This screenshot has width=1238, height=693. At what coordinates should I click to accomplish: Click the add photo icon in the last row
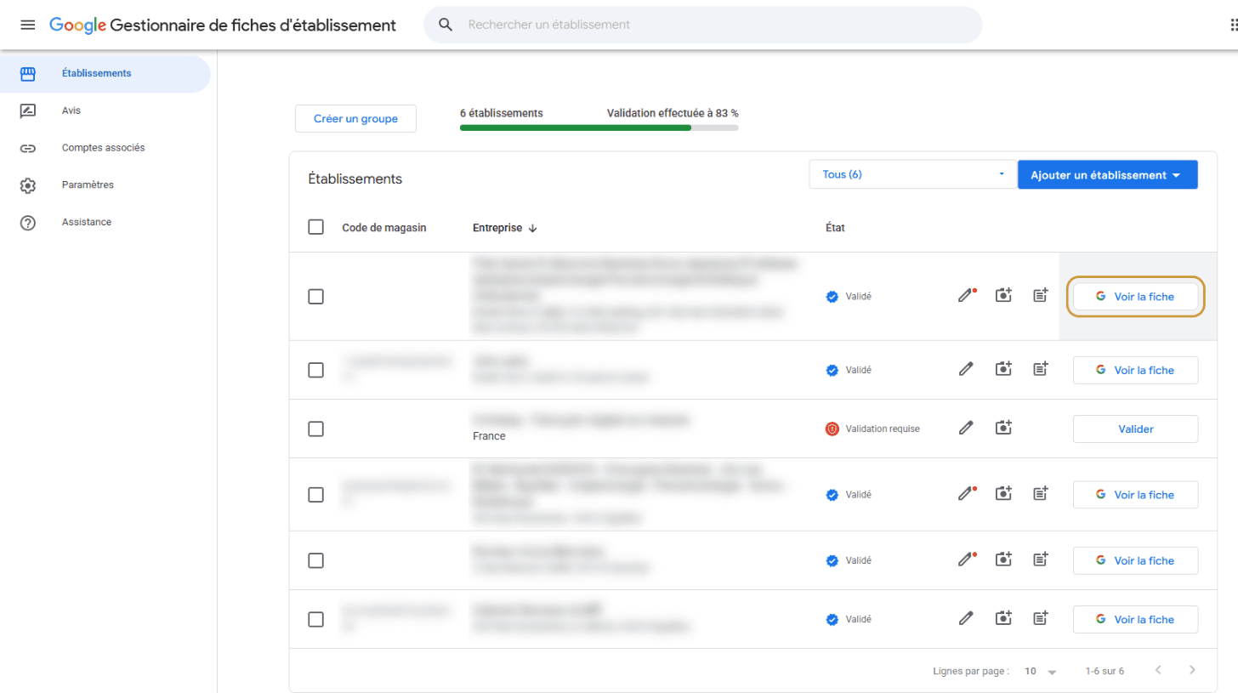pos(1003,619)
